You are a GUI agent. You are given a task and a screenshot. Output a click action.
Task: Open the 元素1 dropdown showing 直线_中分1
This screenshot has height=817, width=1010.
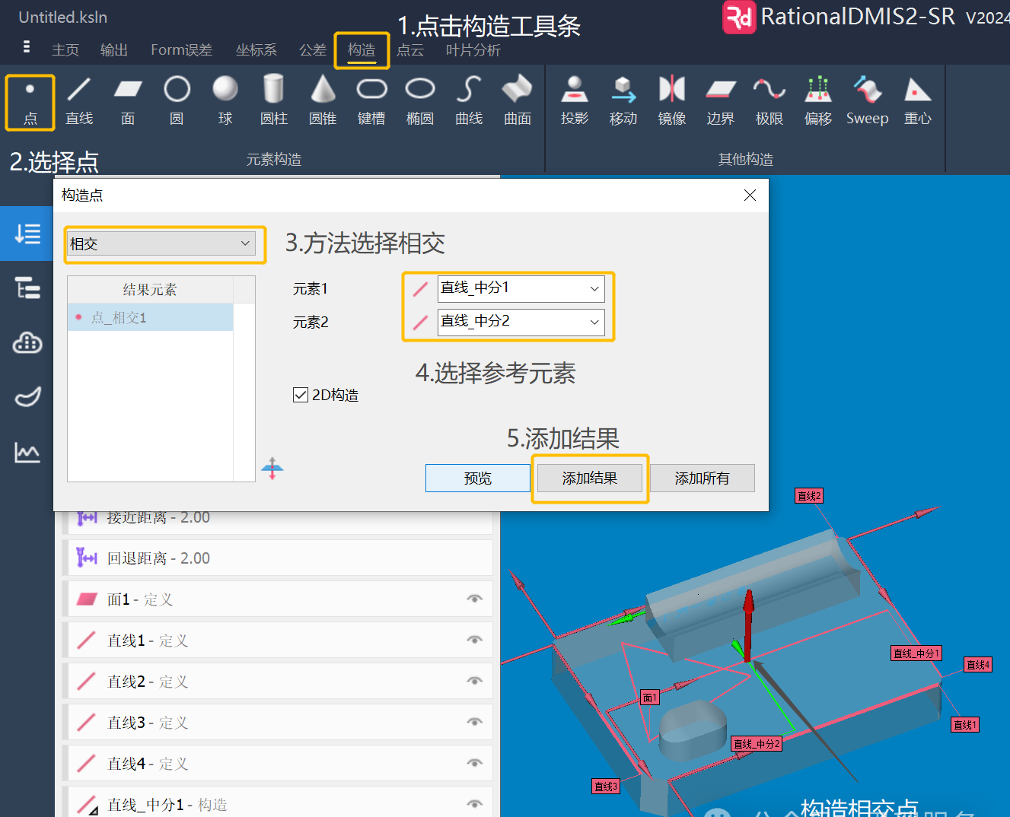coord(594,288)
